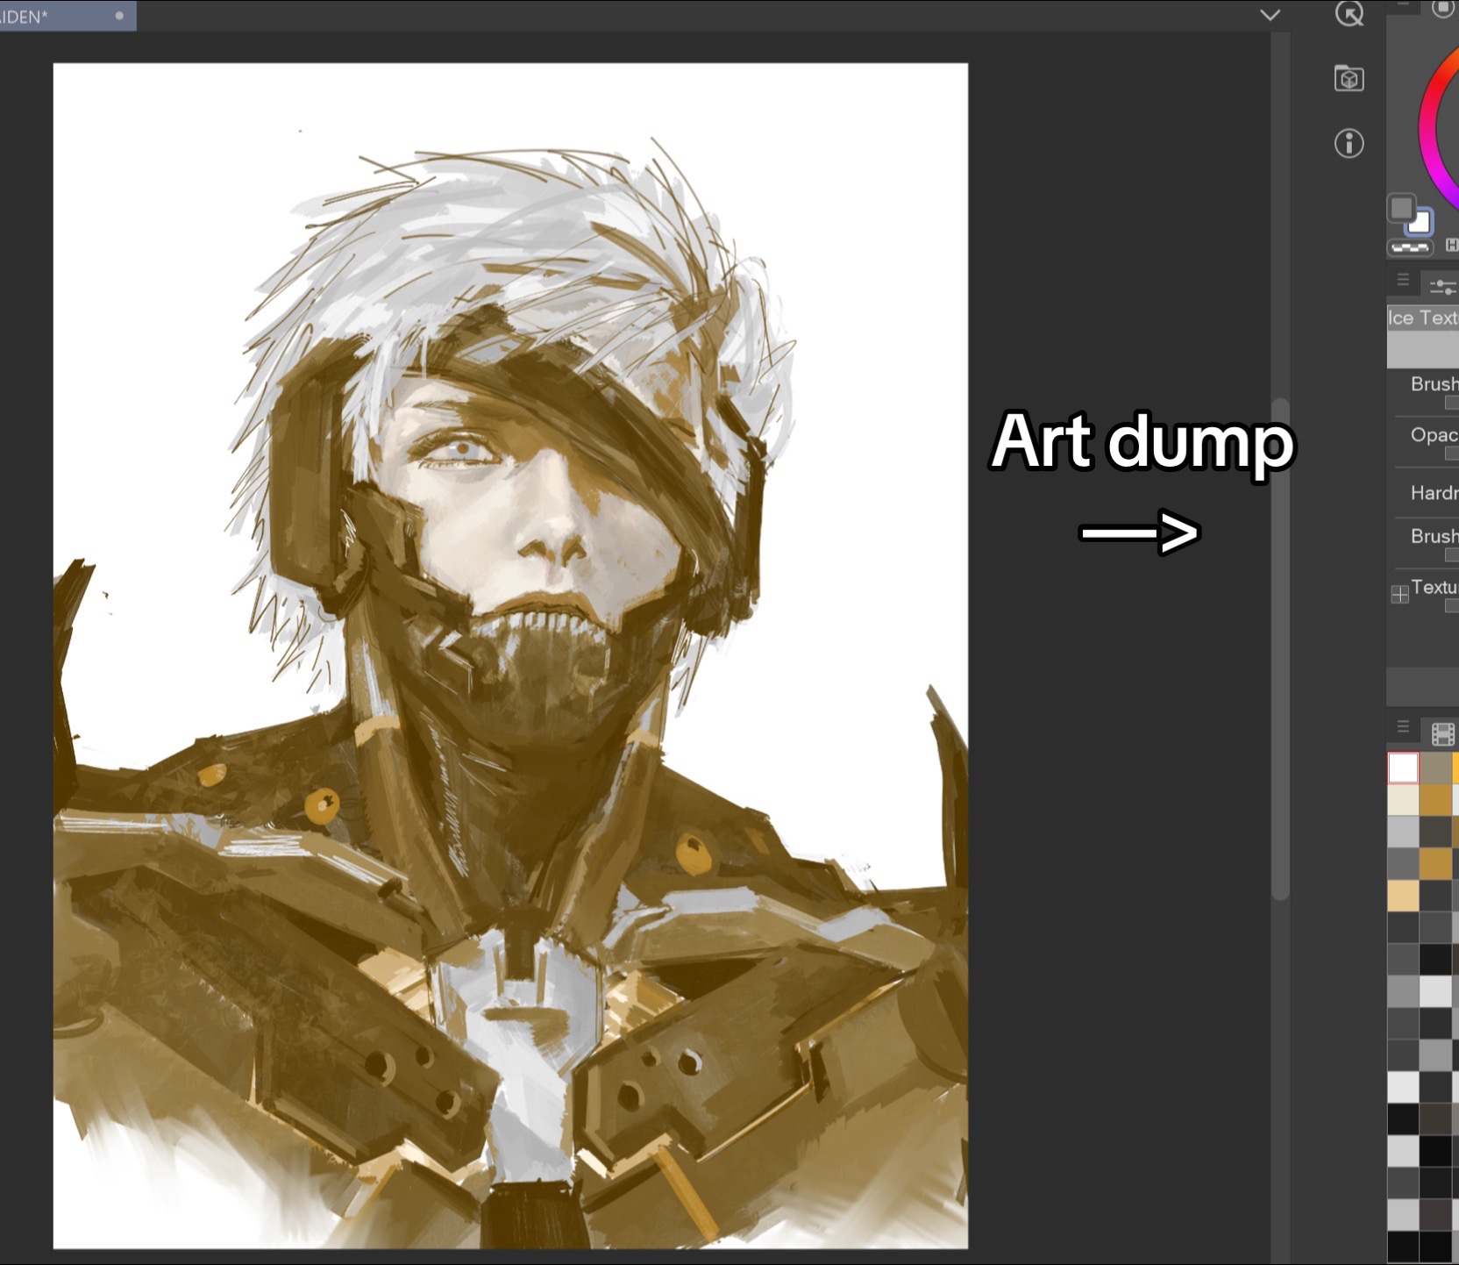Screen dimensions: 1459x1265
Task: Click the Hardness setting label
Action: coord(1434,493)
